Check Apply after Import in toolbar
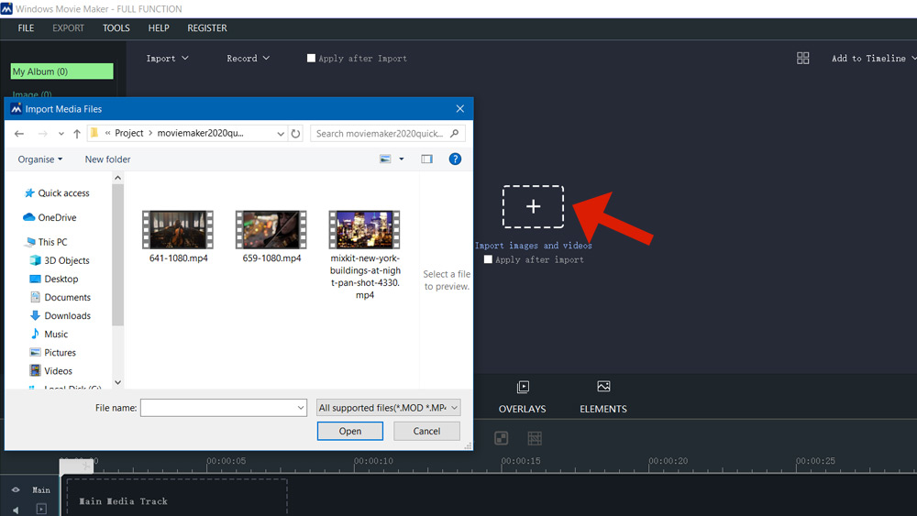Image resolution: width=917 pixels, height=516 pixels. tap(311, 58)
